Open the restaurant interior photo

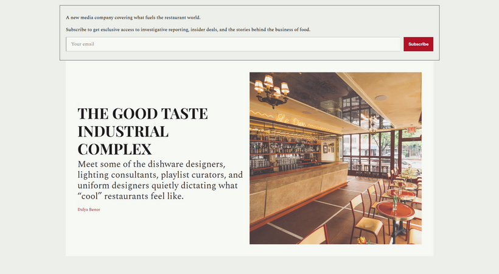(335, 158)
